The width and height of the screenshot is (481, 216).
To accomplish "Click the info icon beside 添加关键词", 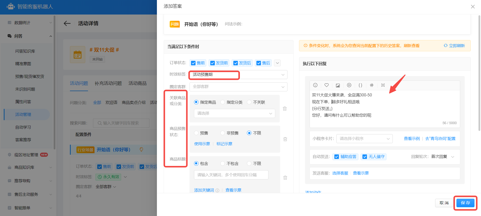I will pos(217,190).
